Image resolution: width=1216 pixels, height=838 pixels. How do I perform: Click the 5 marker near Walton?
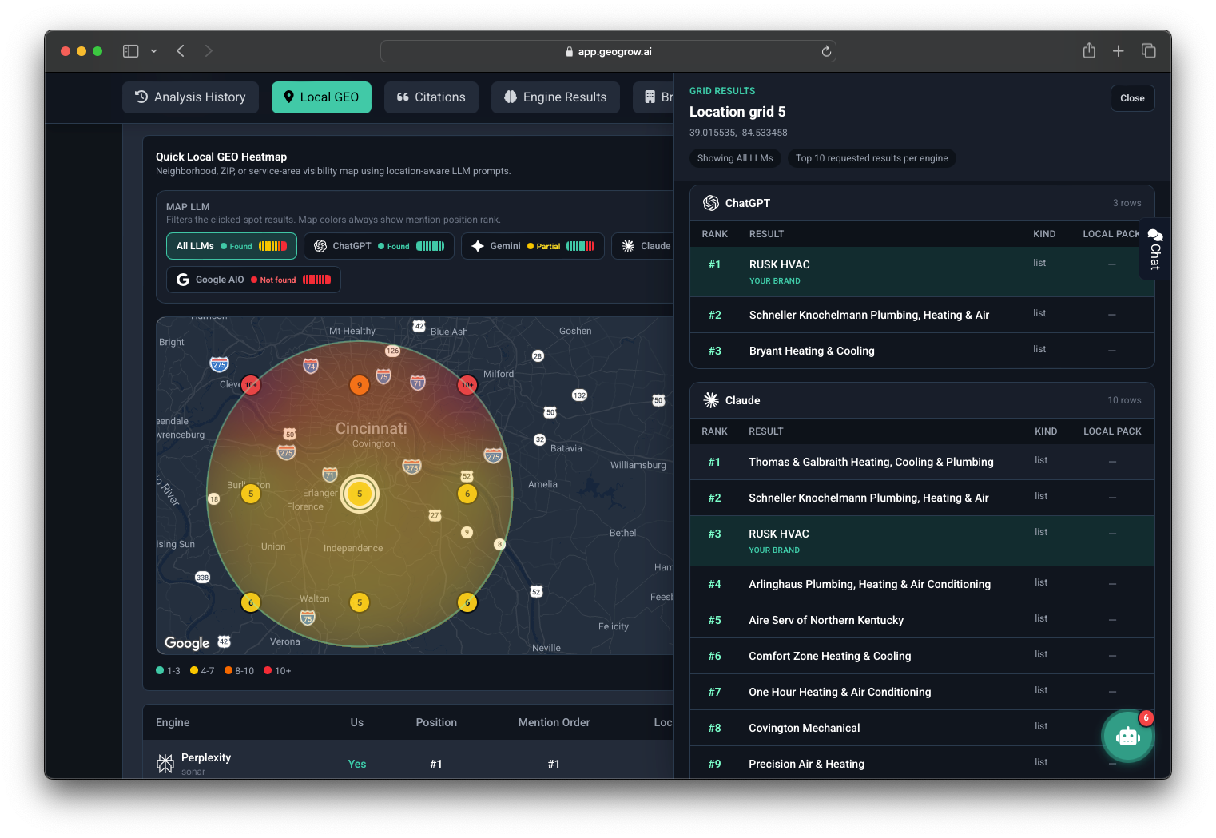point(360,602)
